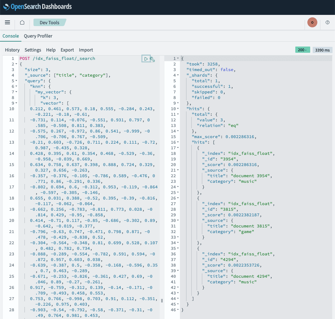Open the help menu icon
Image resolution: width=335 pixels, height=319 pixels.
pyautogui.click(x=328, y=22)
